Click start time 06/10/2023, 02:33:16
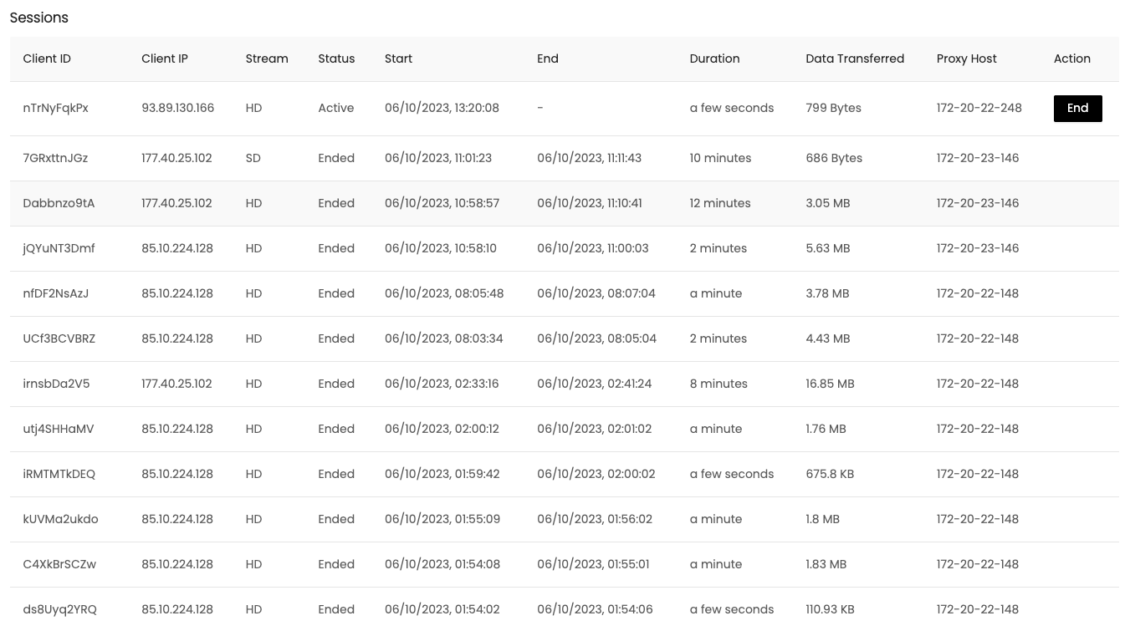Viewport: 1130px width, 631px height. 442,384
